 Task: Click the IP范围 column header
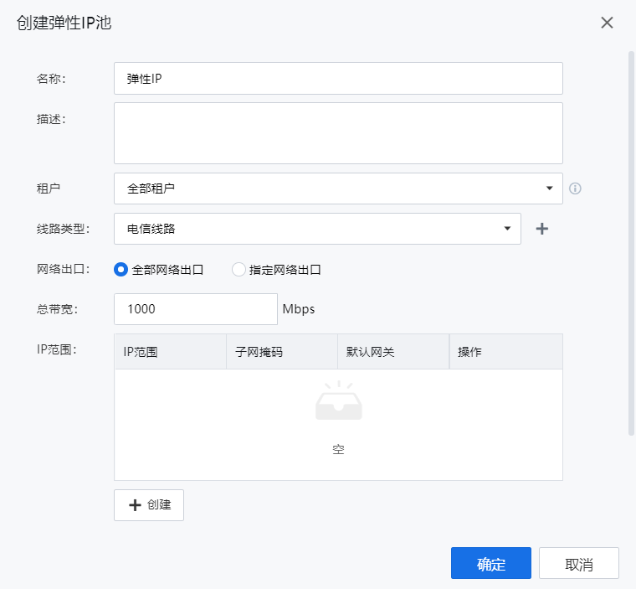pos(171,352)
